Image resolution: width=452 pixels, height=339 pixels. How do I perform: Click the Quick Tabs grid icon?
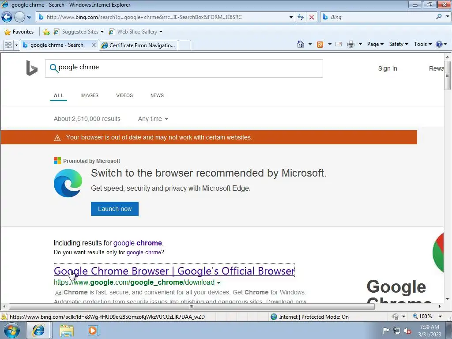tap(8, 45)
